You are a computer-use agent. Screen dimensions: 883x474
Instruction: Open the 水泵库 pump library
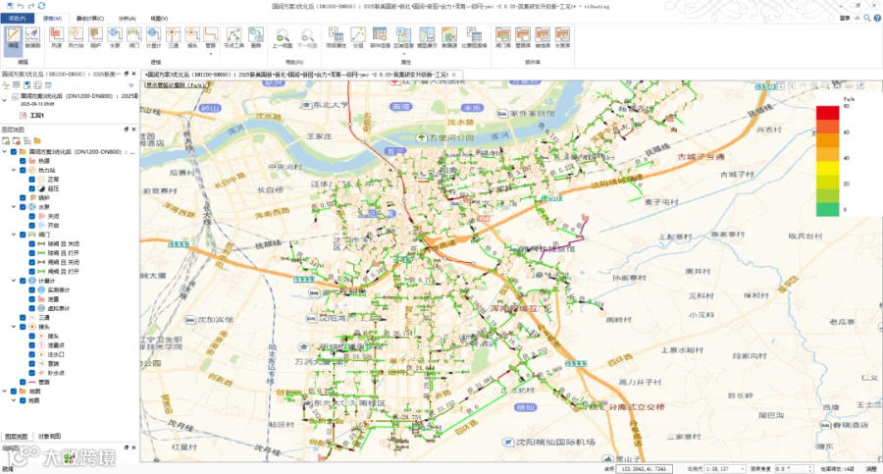[x=562, y=37]
